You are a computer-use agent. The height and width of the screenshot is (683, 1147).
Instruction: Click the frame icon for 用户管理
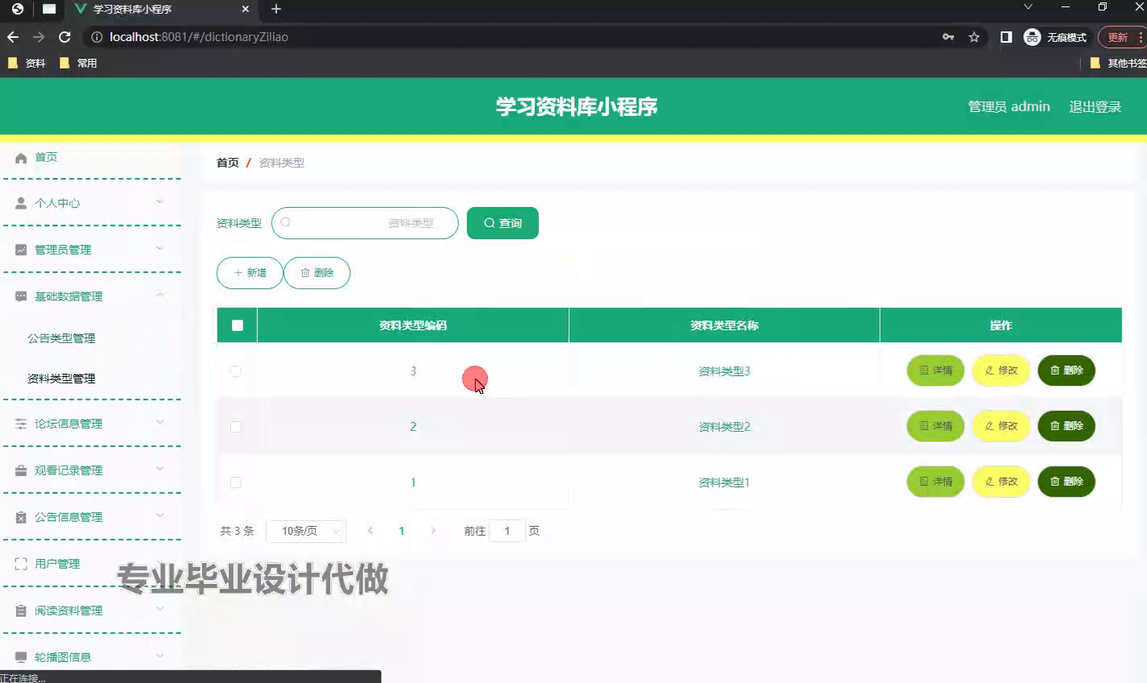[x=21, y=564]
